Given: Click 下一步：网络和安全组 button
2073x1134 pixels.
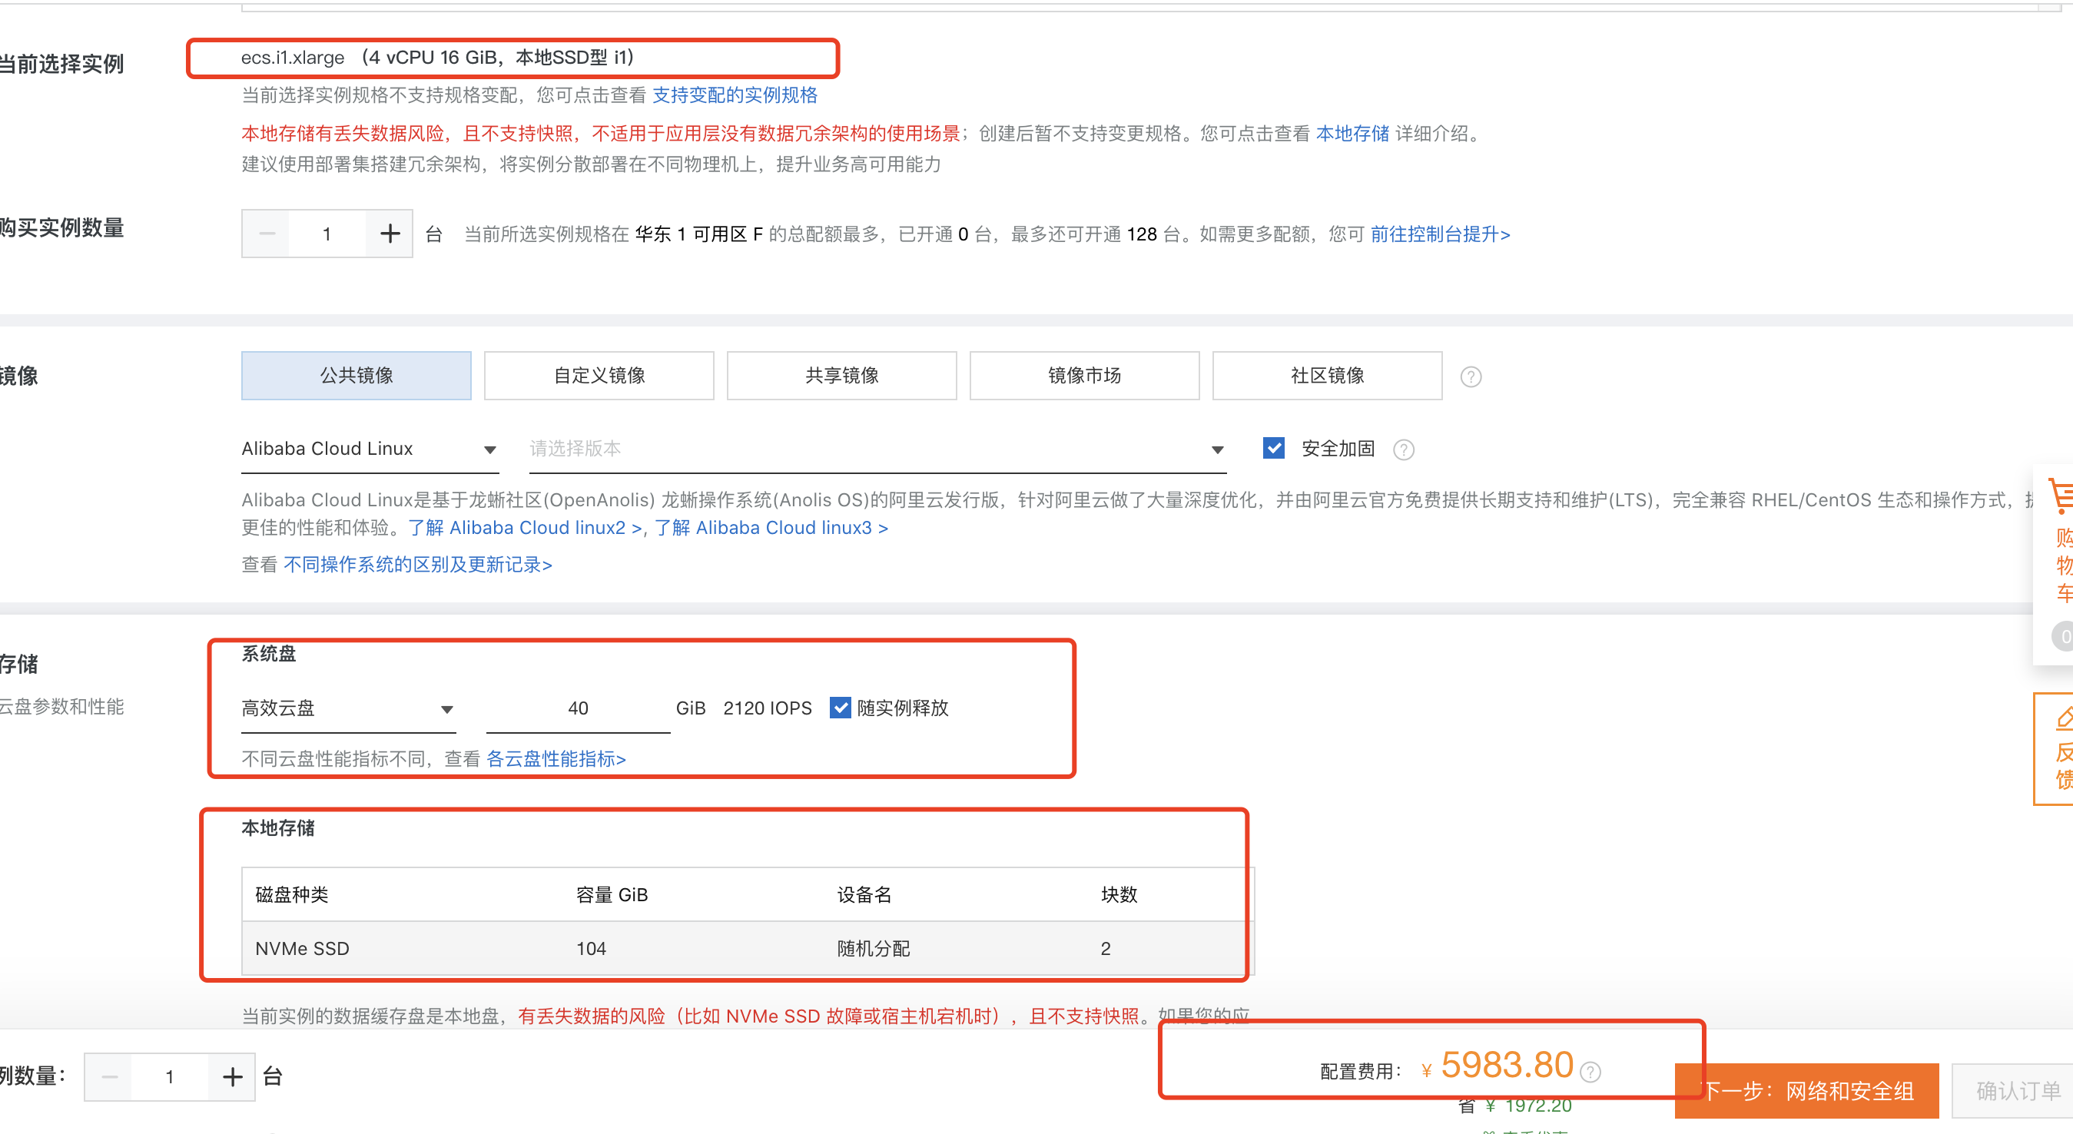Looking at the screenshot, I should [x=1807, y=1090].
